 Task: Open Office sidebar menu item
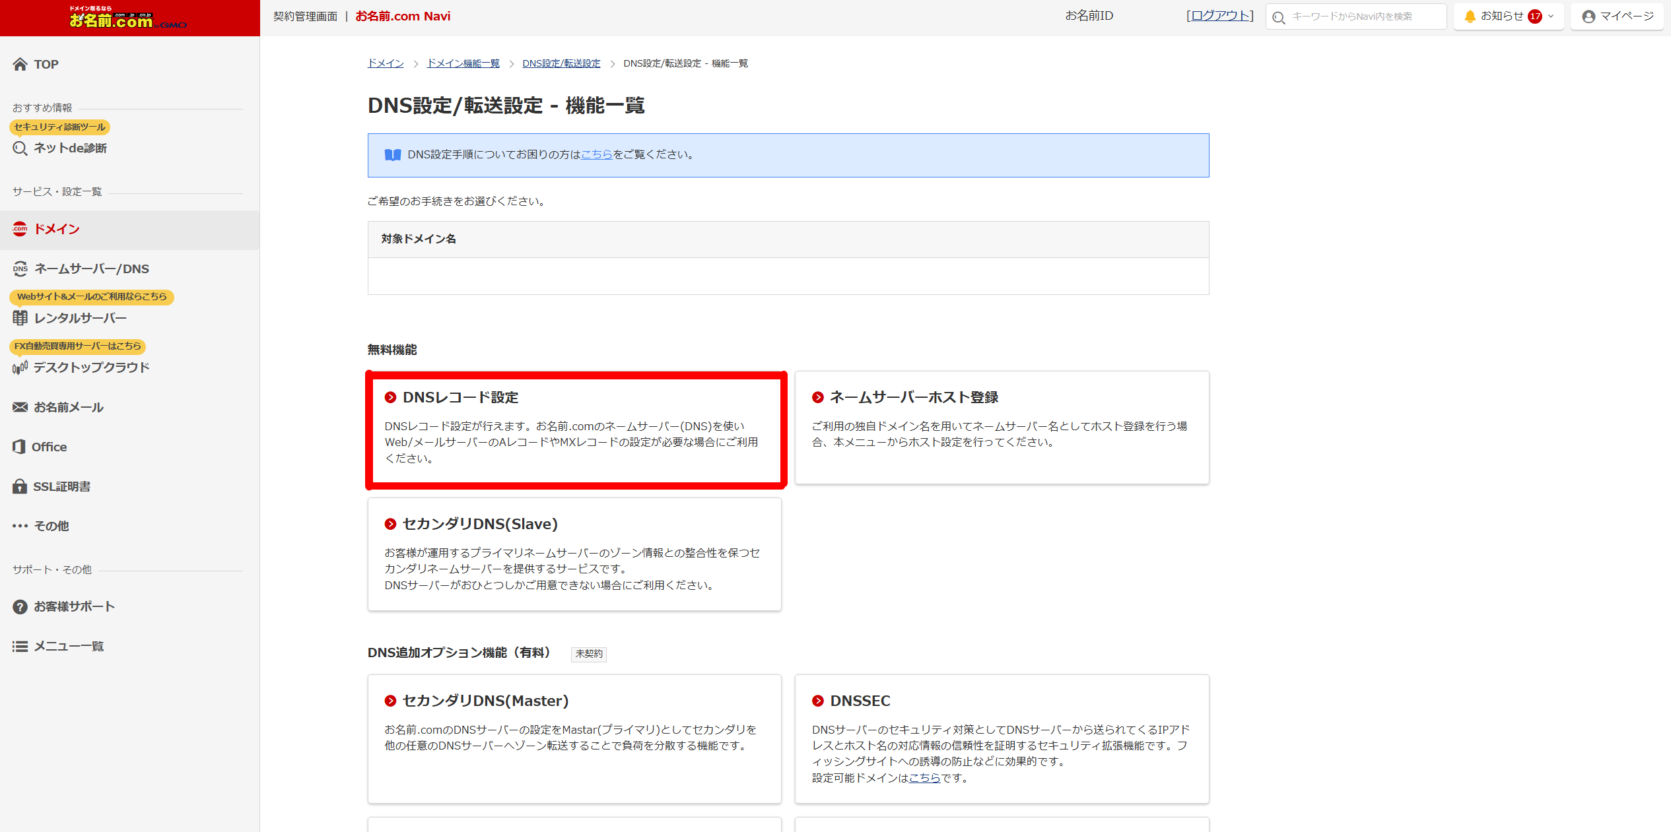click(x=49, y=447)
